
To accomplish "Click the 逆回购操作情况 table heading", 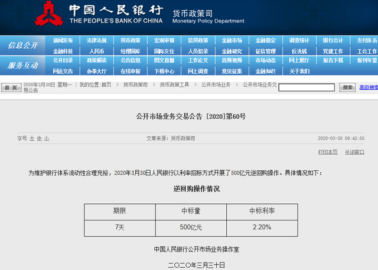I will 197,188.
